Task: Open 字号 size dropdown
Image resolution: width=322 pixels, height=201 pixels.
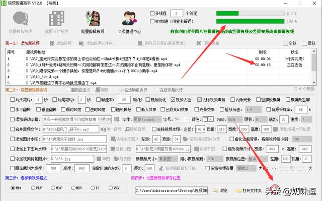Action: 182,119
